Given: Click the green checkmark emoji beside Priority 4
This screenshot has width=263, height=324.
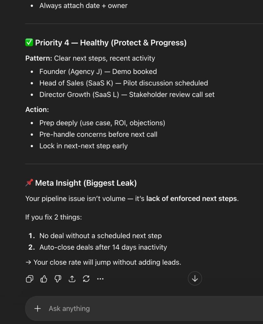Looking at the screenshot, I should tap(29, 42).
